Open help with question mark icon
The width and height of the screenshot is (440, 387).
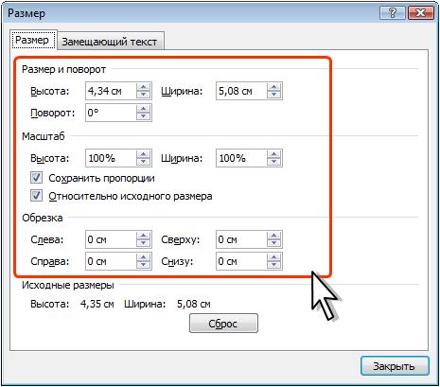393,13
